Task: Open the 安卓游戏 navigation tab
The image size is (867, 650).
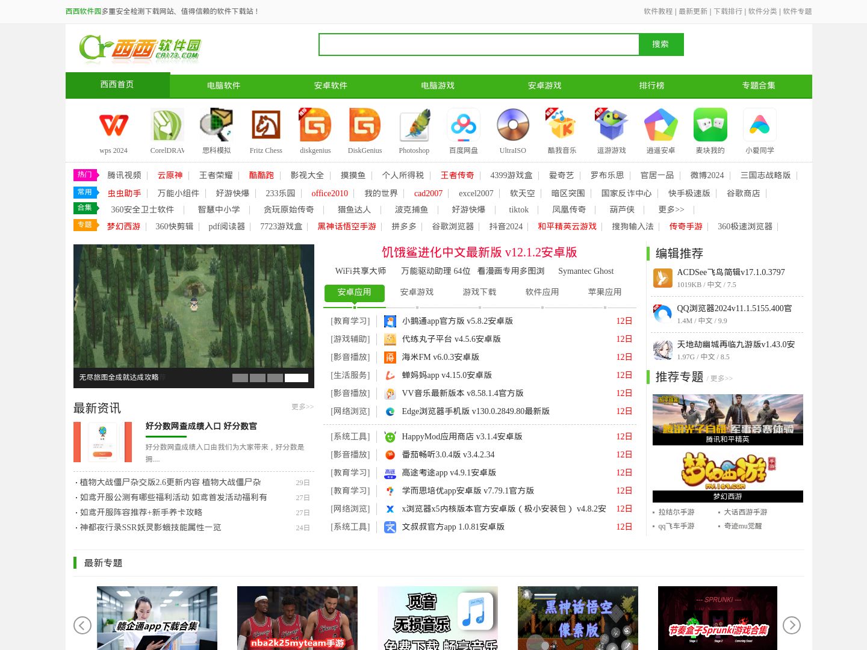Action: click(x=544, y=86)
